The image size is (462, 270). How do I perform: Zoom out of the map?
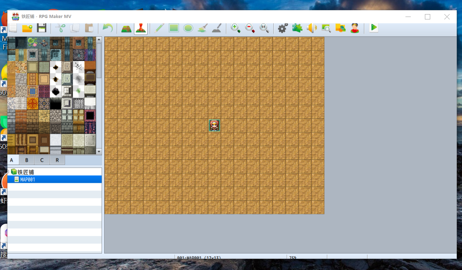coord(250,28)
